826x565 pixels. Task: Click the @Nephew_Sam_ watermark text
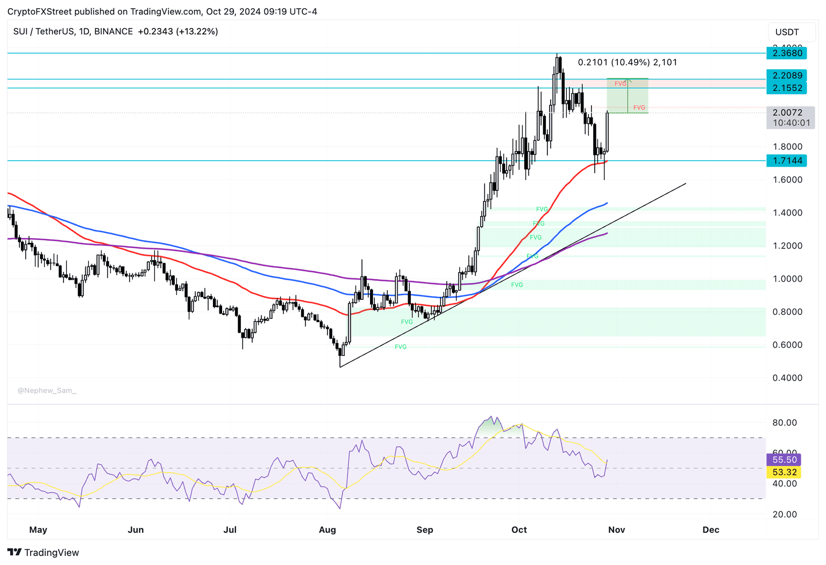point(47,390)
